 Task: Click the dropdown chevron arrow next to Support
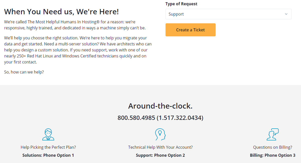286,14
